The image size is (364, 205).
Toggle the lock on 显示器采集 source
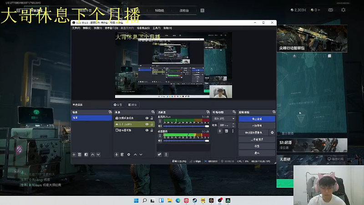coord(152,130)
